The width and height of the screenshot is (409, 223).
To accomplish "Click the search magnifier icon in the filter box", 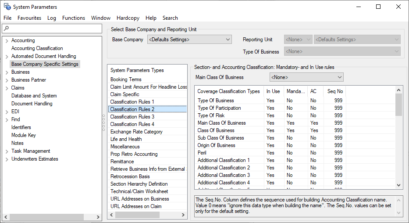I will pos(6,29).
